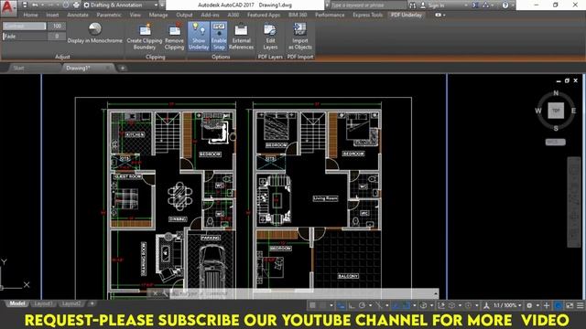Expand the command line history arrow

(x=436, y=293)
